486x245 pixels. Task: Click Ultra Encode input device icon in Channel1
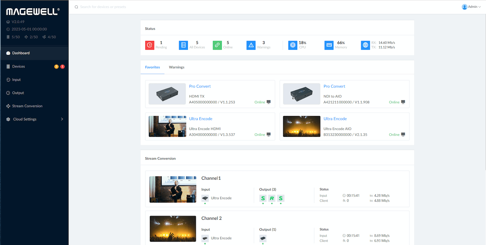[x=205, y=198]
